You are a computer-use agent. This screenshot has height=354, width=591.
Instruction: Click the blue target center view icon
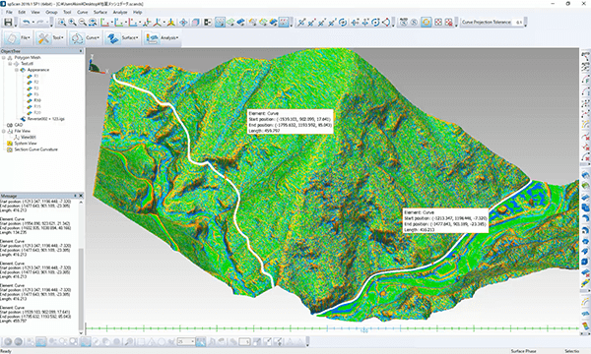click(x=183, y=23)
